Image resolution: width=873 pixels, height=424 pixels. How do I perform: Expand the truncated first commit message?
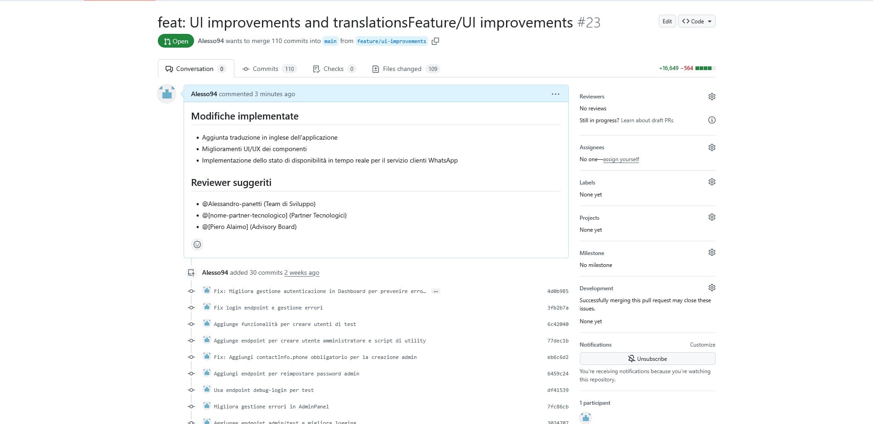click(436, 291)
